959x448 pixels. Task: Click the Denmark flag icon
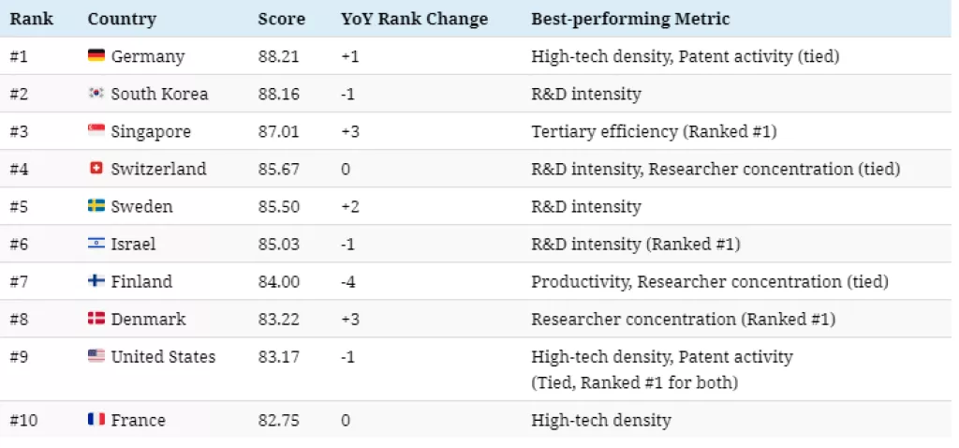coord(96,319)
